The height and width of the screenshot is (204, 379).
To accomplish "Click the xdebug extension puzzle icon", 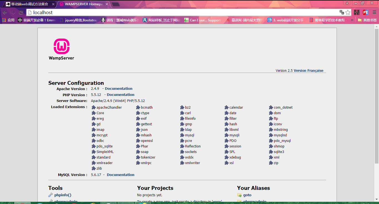I will [x=227, y=157].
